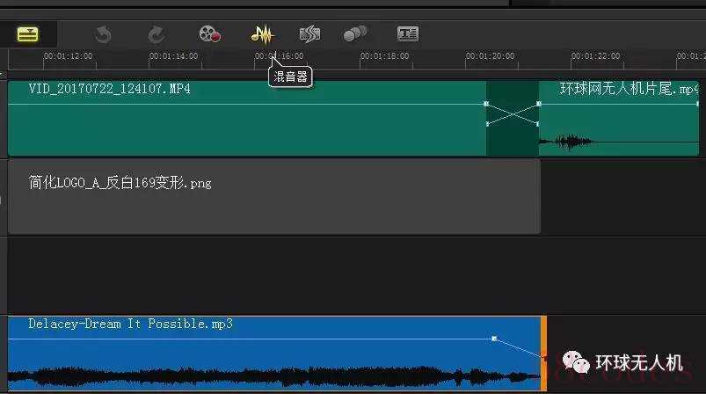Screen dimensions: 706x394
Task: Click the 00:01:12:00 mark on the ruler
Action: point(68,56)
